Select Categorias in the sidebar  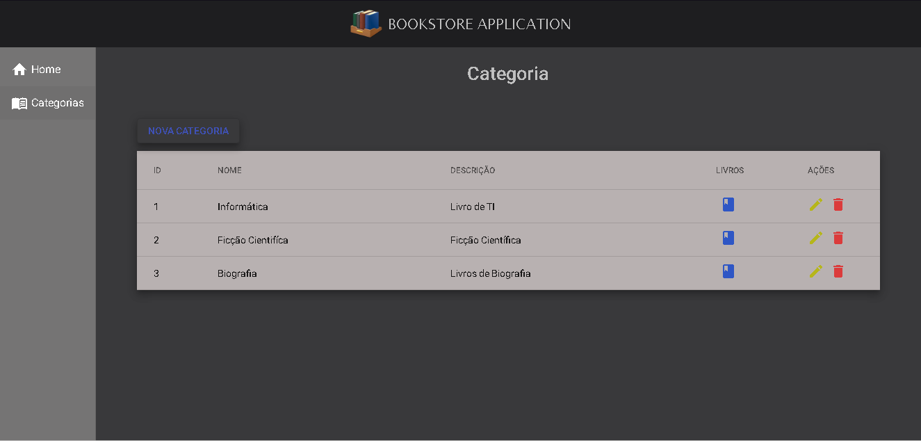[58, 102]
